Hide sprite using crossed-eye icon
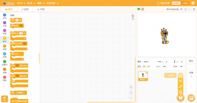 pyautogui.click(x=148, y=66)
